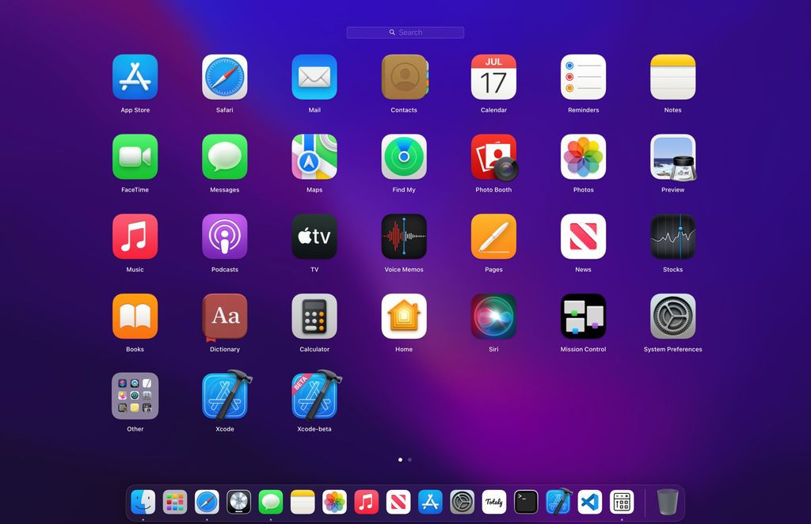Open the Dictionary app

coord(225,317)
